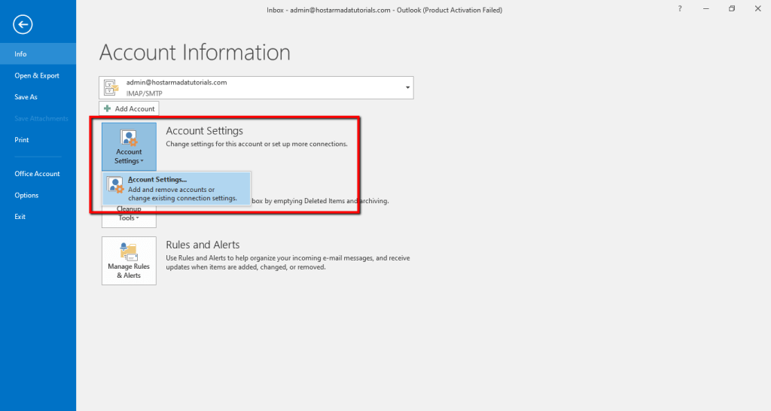
Task: Click the IMAP/SMTP account type text
Action: (144, 93)
